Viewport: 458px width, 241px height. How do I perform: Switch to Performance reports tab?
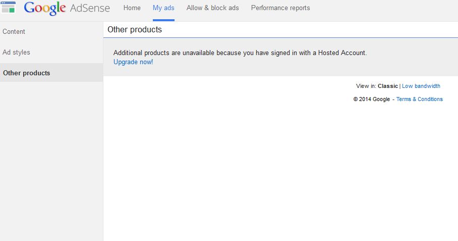coord(280,8)
